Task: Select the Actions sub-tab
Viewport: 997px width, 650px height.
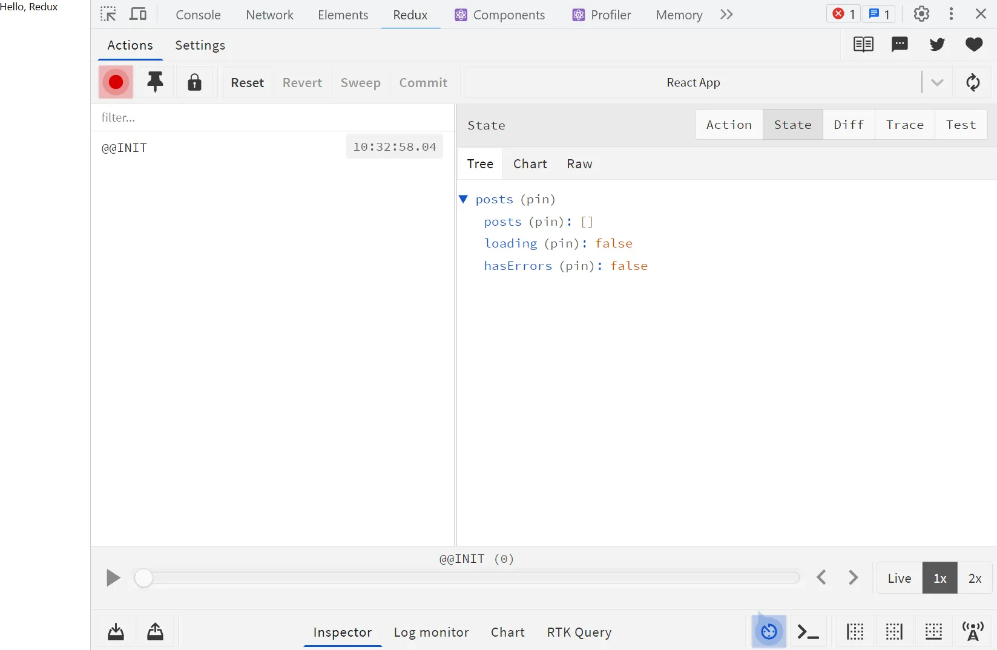Action: click(x=130, y=45)
